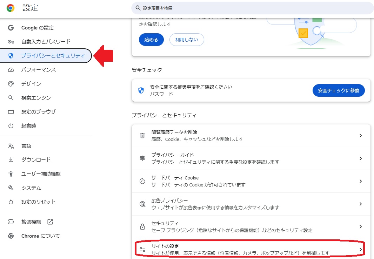Click 安全チェックに移動 button
This screenshot has width=374, height=259.
pyautogui.click(x=339, y=90)
